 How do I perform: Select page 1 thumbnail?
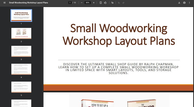tap(21, 16)
